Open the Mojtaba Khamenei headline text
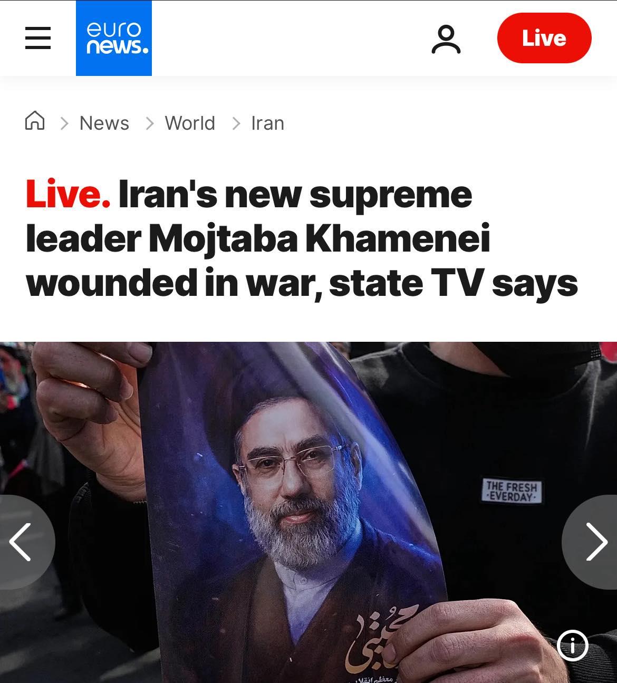The width and height of the screenshot is (617, 683). click(x=302, y=239)
